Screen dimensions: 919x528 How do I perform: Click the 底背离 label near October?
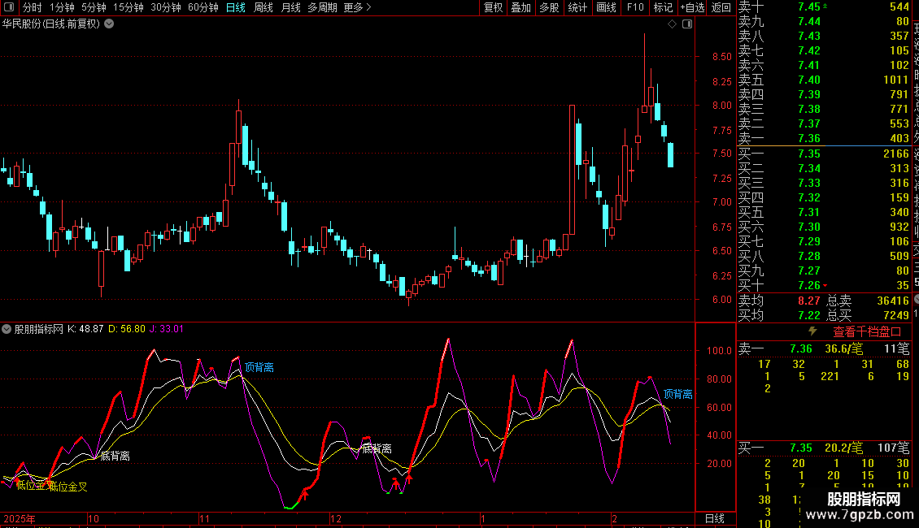pyautogui.click(x=115, y=456)
